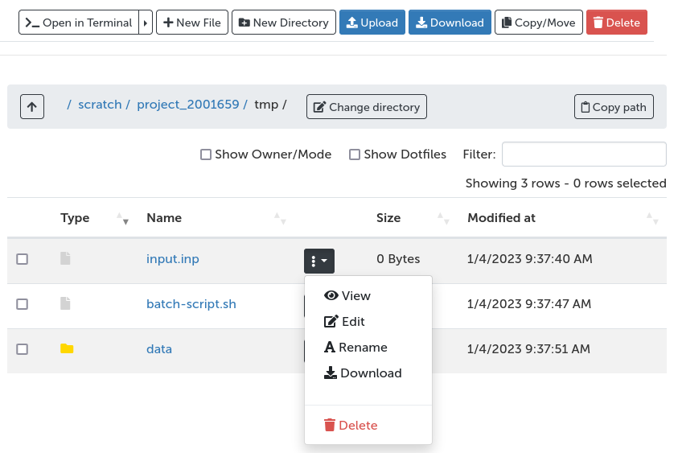Choose Download from the context menu

pyautogui.click(x=363, y=373)
